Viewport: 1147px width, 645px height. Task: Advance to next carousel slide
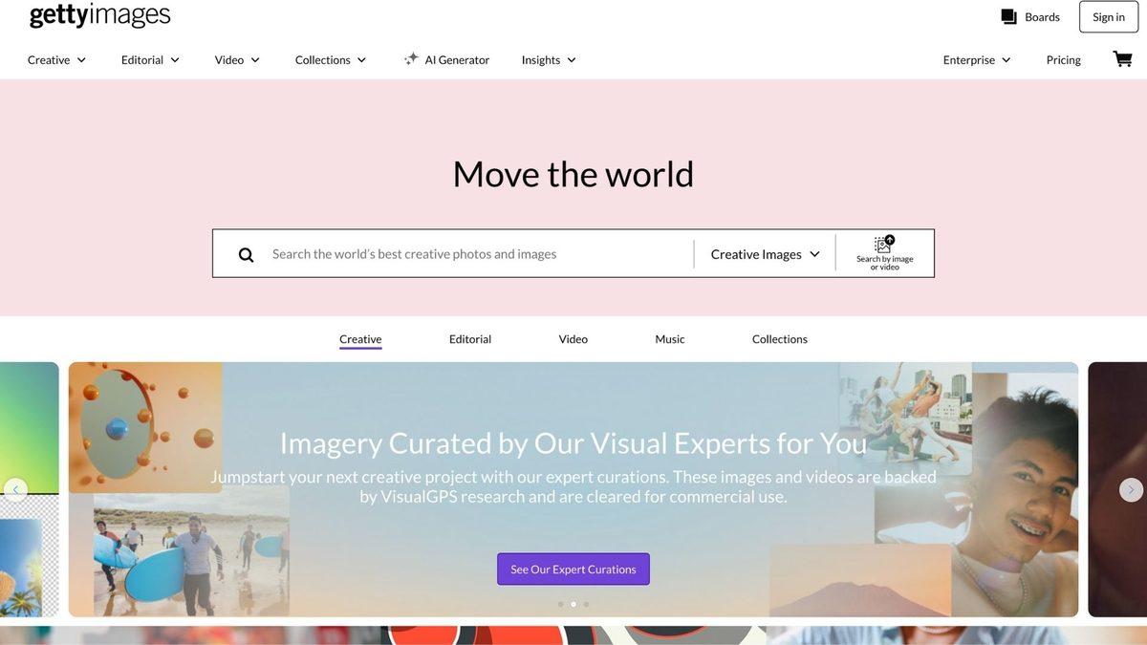point(1131,490)
